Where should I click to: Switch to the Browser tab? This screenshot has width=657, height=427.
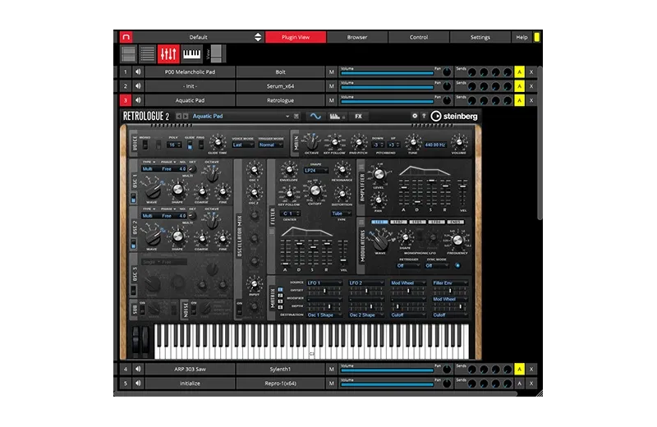pos(357,37)
